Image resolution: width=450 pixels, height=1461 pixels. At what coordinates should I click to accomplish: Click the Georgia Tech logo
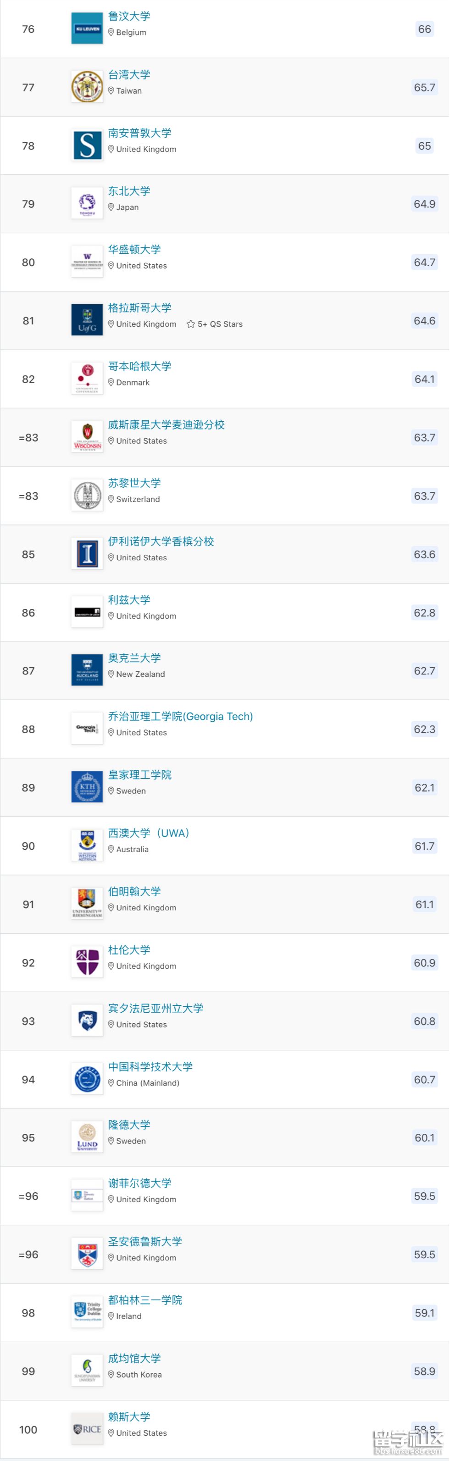coord(87,729)
